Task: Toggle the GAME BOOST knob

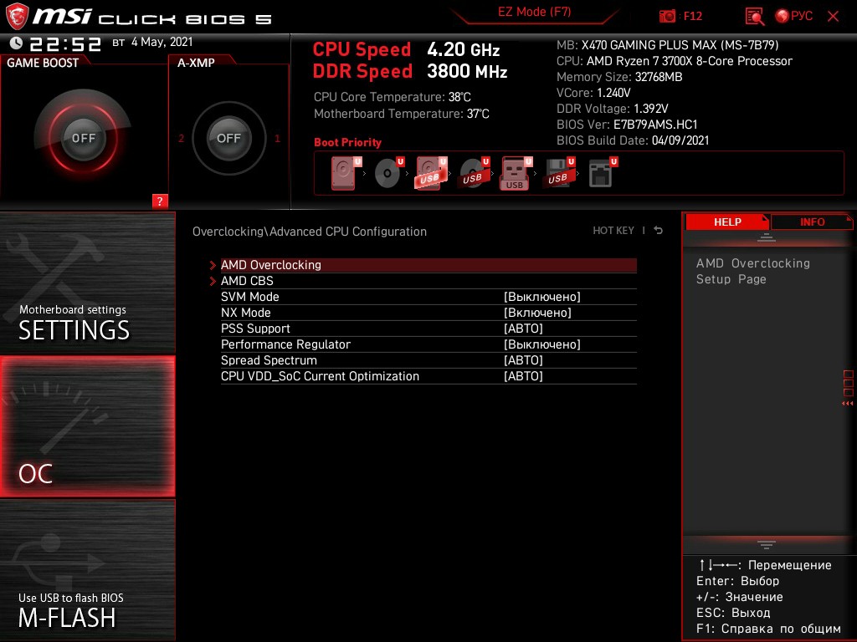Action: (x=83, y=138)
